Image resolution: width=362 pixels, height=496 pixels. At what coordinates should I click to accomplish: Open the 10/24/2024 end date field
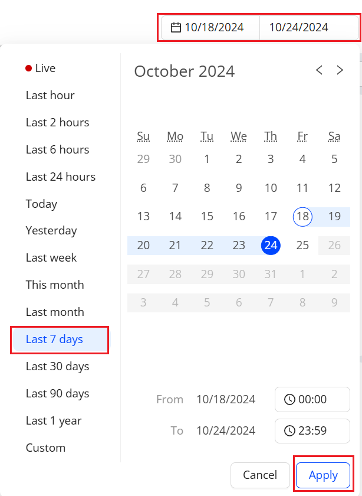pyautogui.click(x=308, y=28)
